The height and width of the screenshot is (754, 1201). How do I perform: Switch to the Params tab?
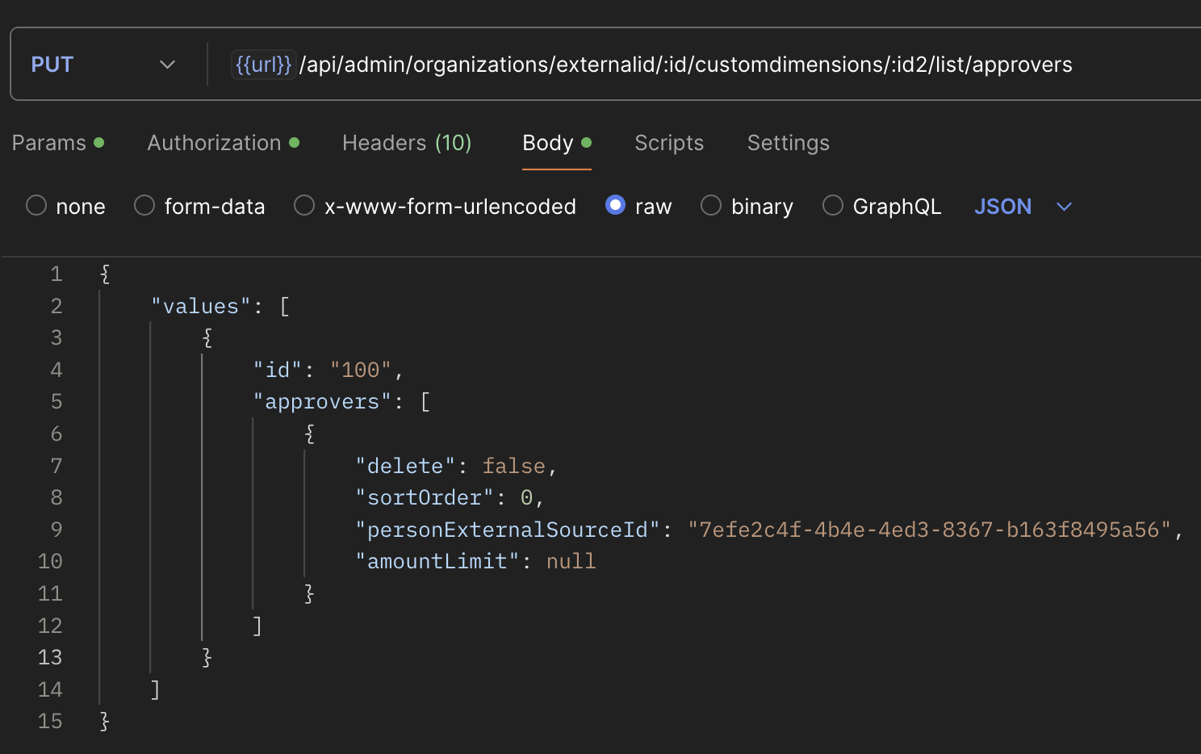pyautogui.click(x=58, y=143)
